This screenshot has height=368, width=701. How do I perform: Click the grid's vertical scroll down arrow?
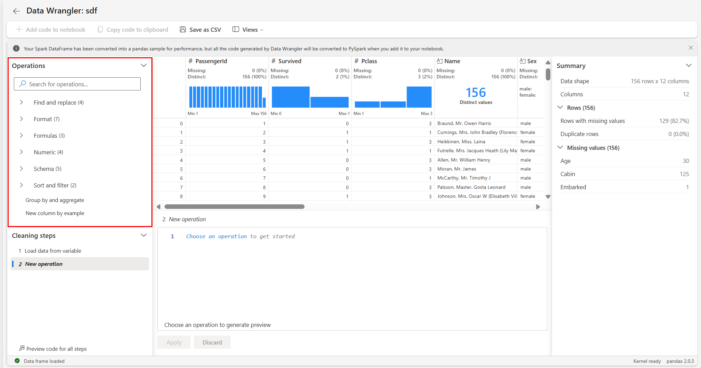pos(548,197)
